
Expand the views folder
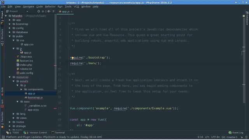(x=14, y=118)
